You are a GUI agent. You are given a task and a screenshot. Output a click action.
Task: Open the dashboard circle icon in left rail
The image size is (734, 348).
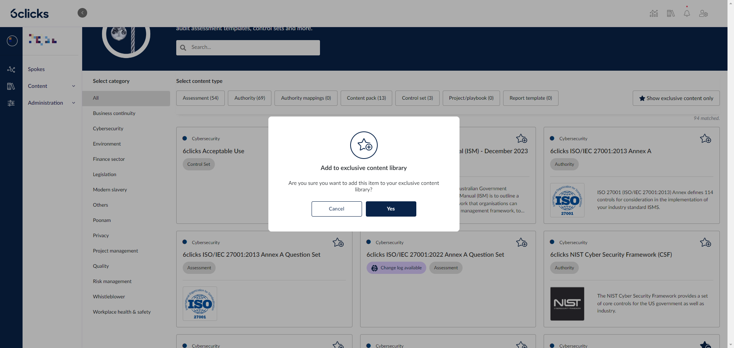point(12,41)
